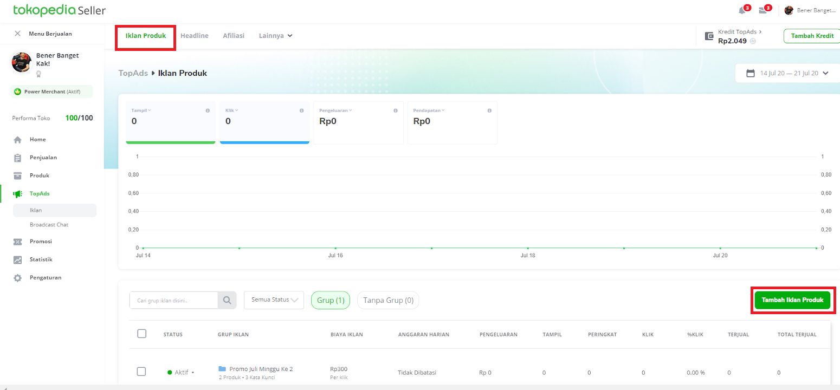
Task: Click the TOTAL TERJUAL column header
Action: (797, 334)
